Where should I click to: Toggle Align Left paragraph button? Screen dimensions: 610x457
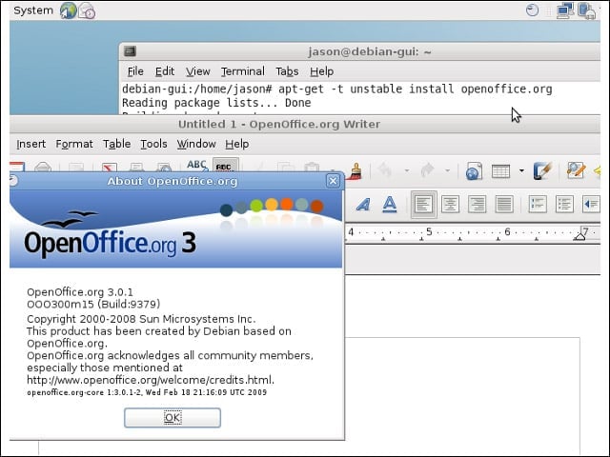pyautogui.click(x=423, y=204)
